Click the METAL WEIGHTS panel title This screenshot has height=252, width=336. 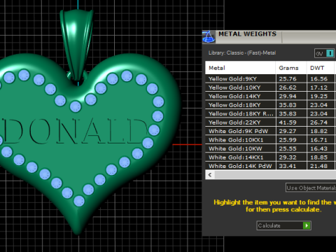pyautogui.click(x=247, y=34)
